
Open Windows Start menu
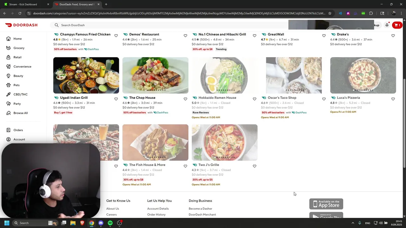pos(7,223)
